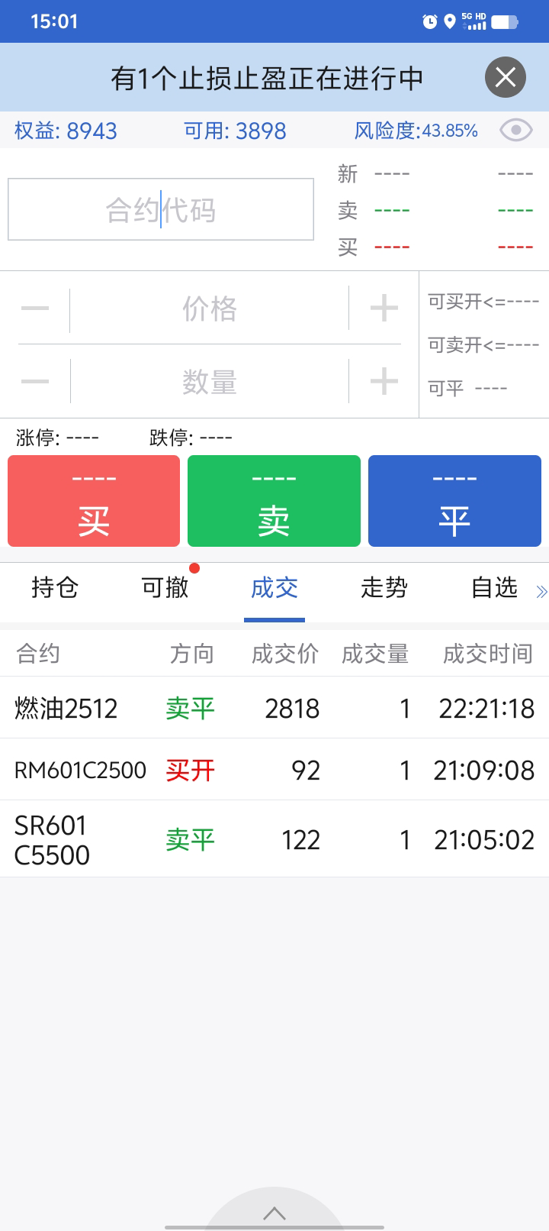Tap the quantity input field
Image resolution: width=549 pixels, height=1231 pixels.
coord(209,381)
